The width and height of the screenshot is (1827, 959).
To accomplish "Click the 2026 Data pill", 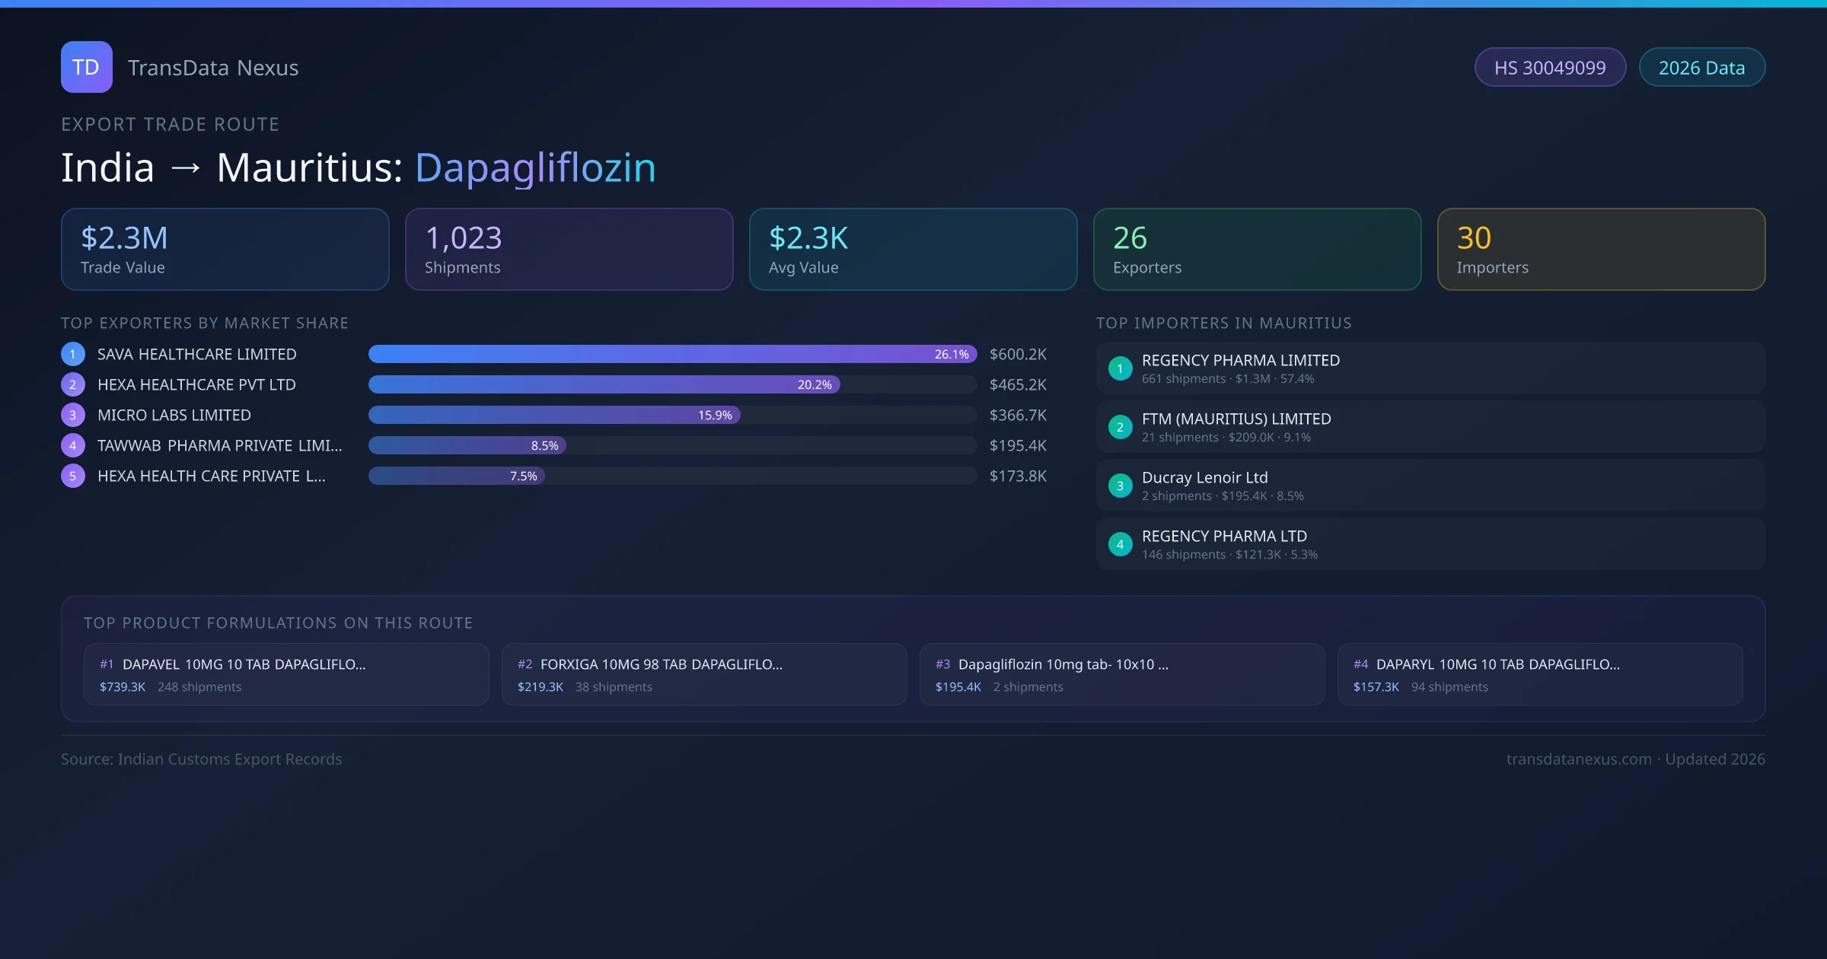I will coord(1701,68).
